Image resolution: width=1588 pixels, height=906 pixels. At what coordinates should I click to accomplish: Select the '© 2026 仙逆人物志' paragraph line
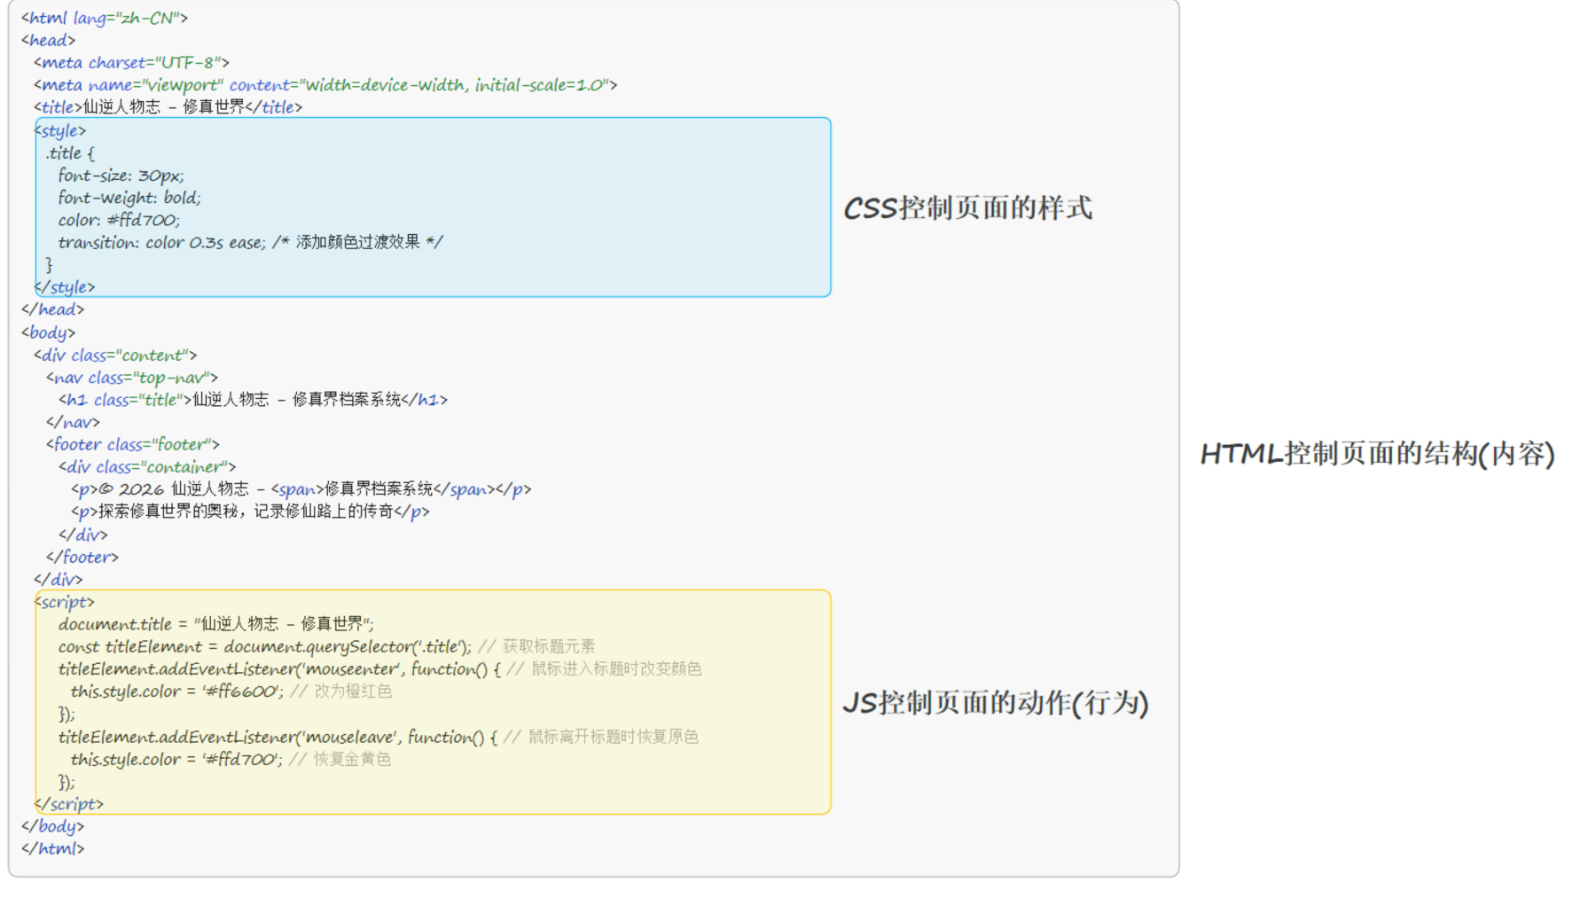click(x=301, y=489)
